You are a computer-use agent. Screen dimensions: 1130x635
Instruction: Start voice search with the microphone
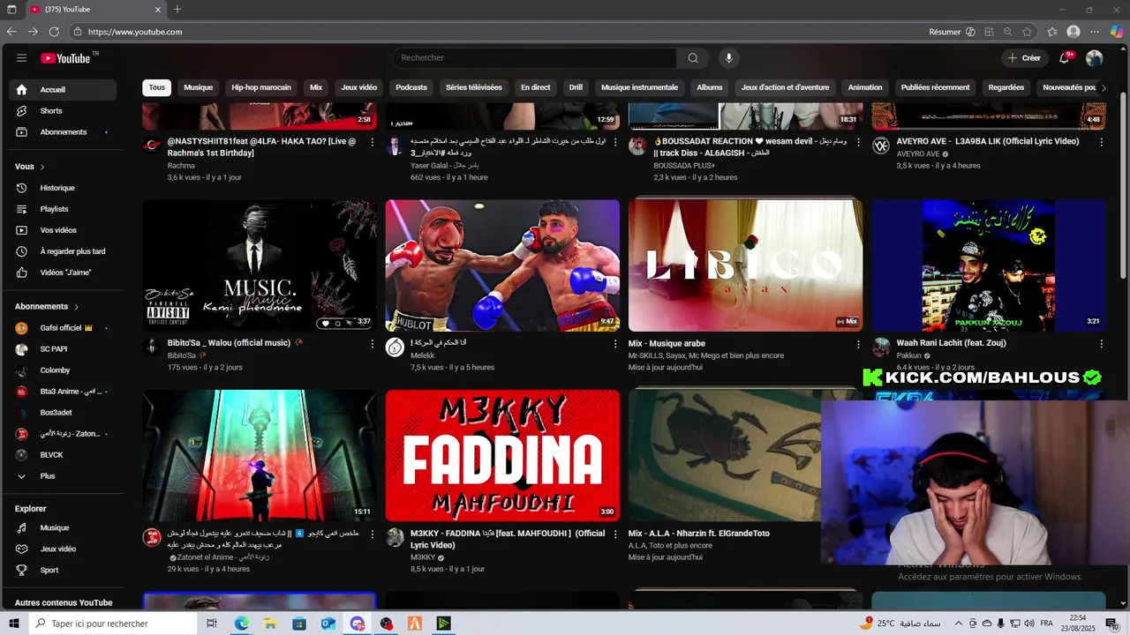[728, 58]
